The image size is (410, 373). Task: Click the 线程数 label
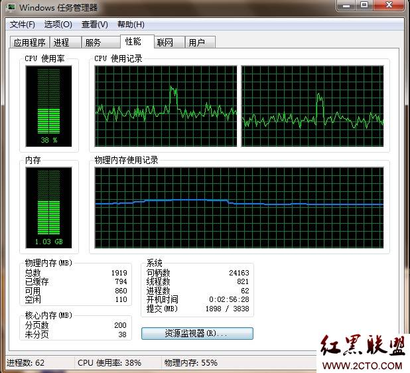[x=158, y=281]
